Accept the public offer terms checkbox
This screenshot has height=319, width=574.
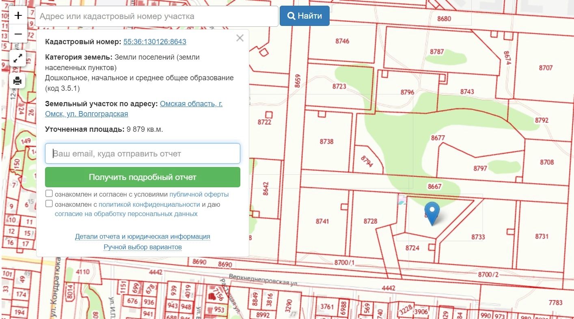pyautogui.click(x=49, y=194)
